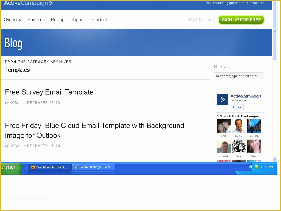Click the blue hide-icons arrow in the system tray
281x211 pixels.
251,167
